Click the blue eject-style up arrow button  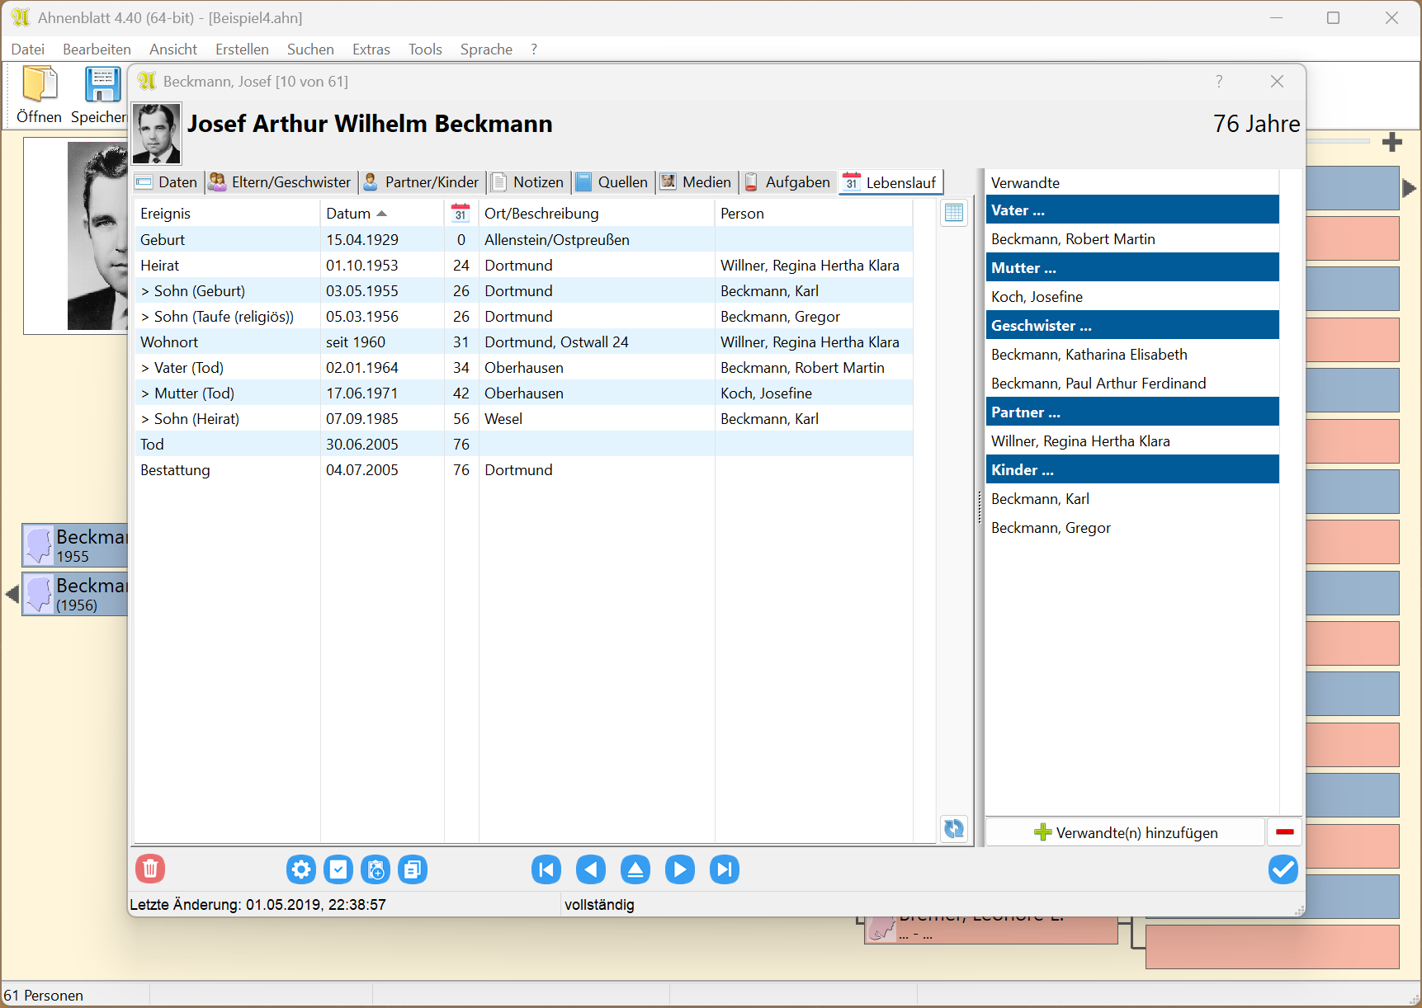[635, 869]
